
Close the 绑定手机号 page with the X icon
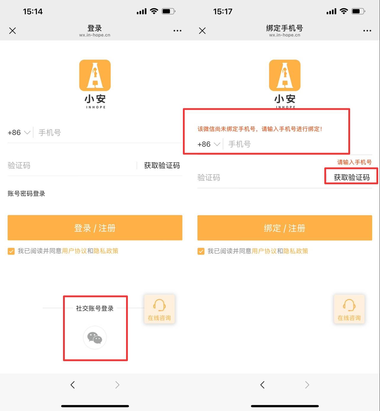click(202, 31)
